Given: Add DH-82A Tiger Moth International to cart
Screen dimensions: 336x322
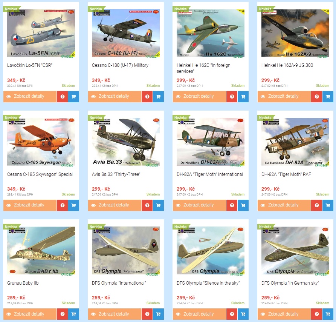Looking at the screenshot, I should (x=243, y=205).
